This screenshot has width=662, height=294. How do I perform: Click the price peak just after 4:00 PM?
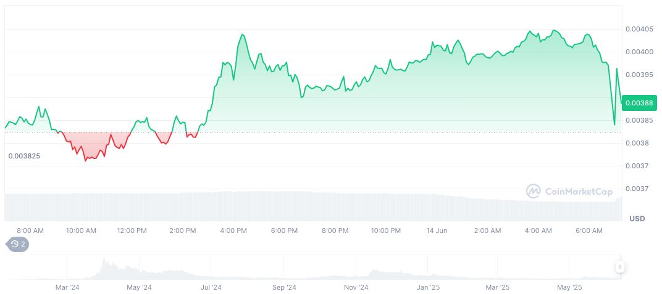pos(241,35)
